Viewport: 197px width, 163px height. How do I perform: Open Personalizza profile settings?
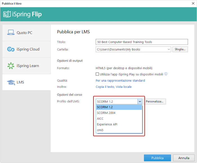coord(155,101)
